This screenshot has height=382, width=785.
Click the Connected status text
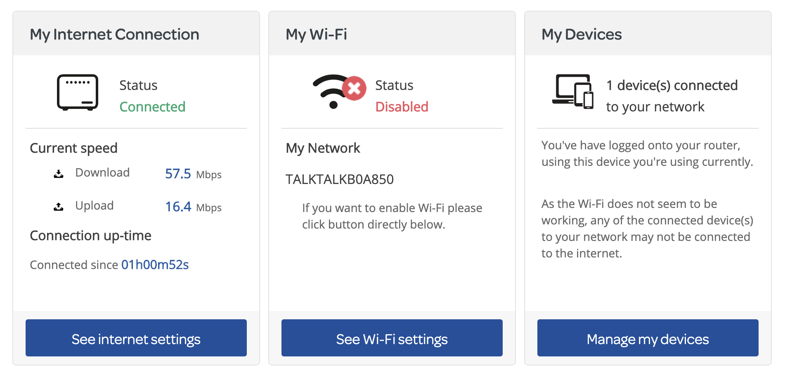coord(152,106)
